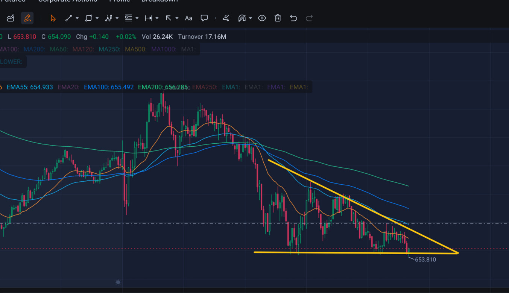This screenshot has height=293, width=509.
Task: Select the Aa text tool
Action: [x=188, y=18]
